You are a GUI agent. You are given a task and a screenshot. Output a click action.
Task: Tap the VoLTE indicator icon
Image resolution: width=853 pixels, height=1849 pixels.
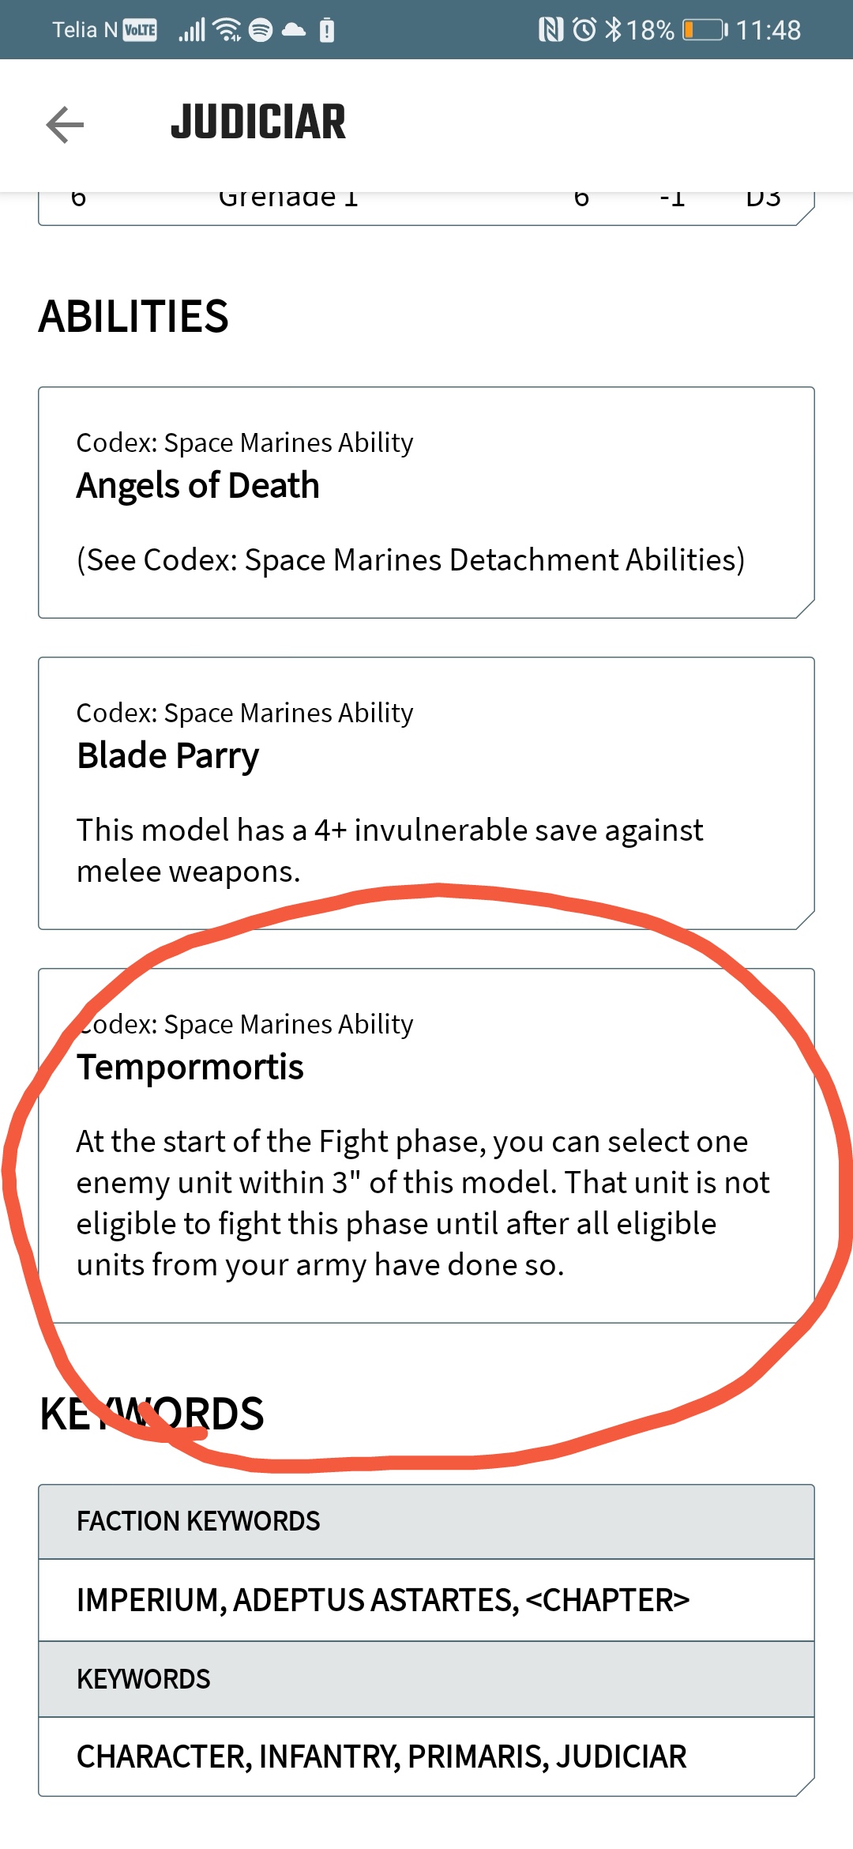pyautogui.click(x=140, y=30)
